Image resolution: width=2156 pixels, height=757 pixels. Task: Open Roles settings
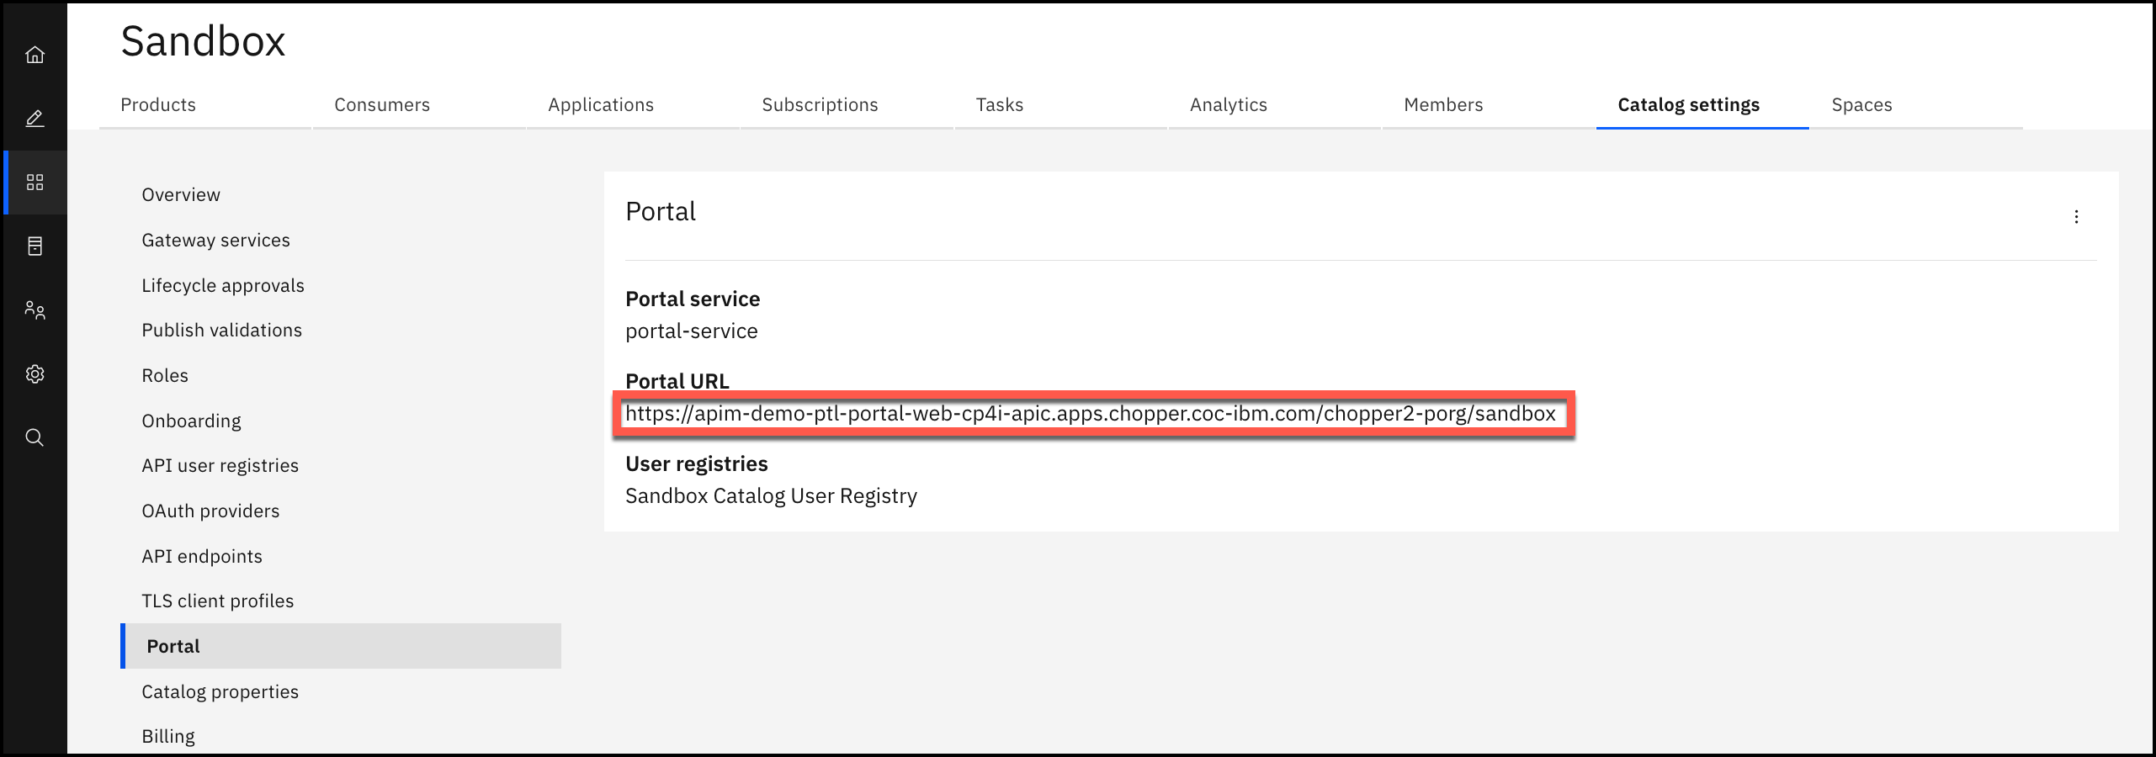click(341, 376)
